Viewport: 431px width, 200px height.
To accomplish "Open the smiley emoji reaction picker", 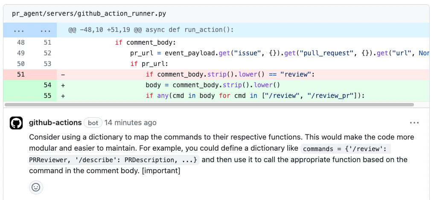I will 36,187.
